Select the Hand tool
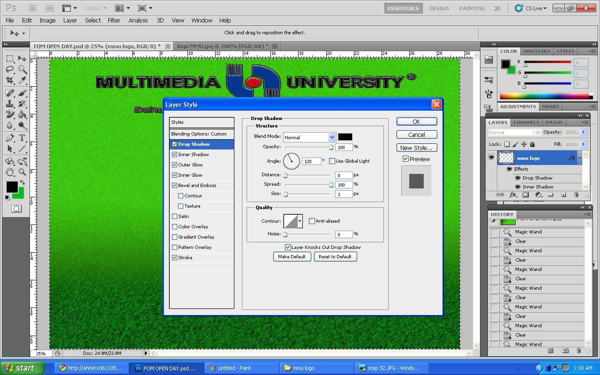 (10, 172)
